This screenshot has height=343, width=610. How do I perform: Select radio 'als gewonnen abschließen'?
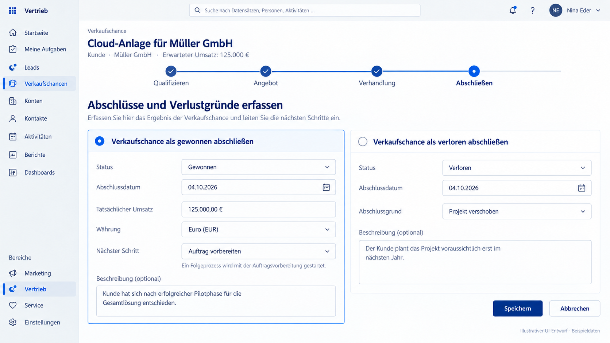coord(100,141)
